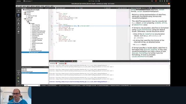The width and height of the screenshot is (186, 104).
Task: Open the Analyze menu
Action: tap(38, 6)
